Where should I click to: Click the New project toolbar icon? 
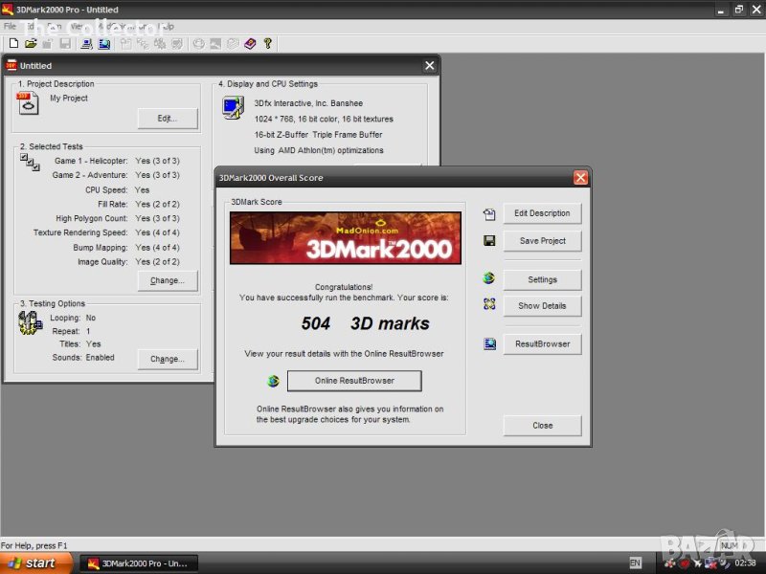pyautogui.click(x=13, y=43)
